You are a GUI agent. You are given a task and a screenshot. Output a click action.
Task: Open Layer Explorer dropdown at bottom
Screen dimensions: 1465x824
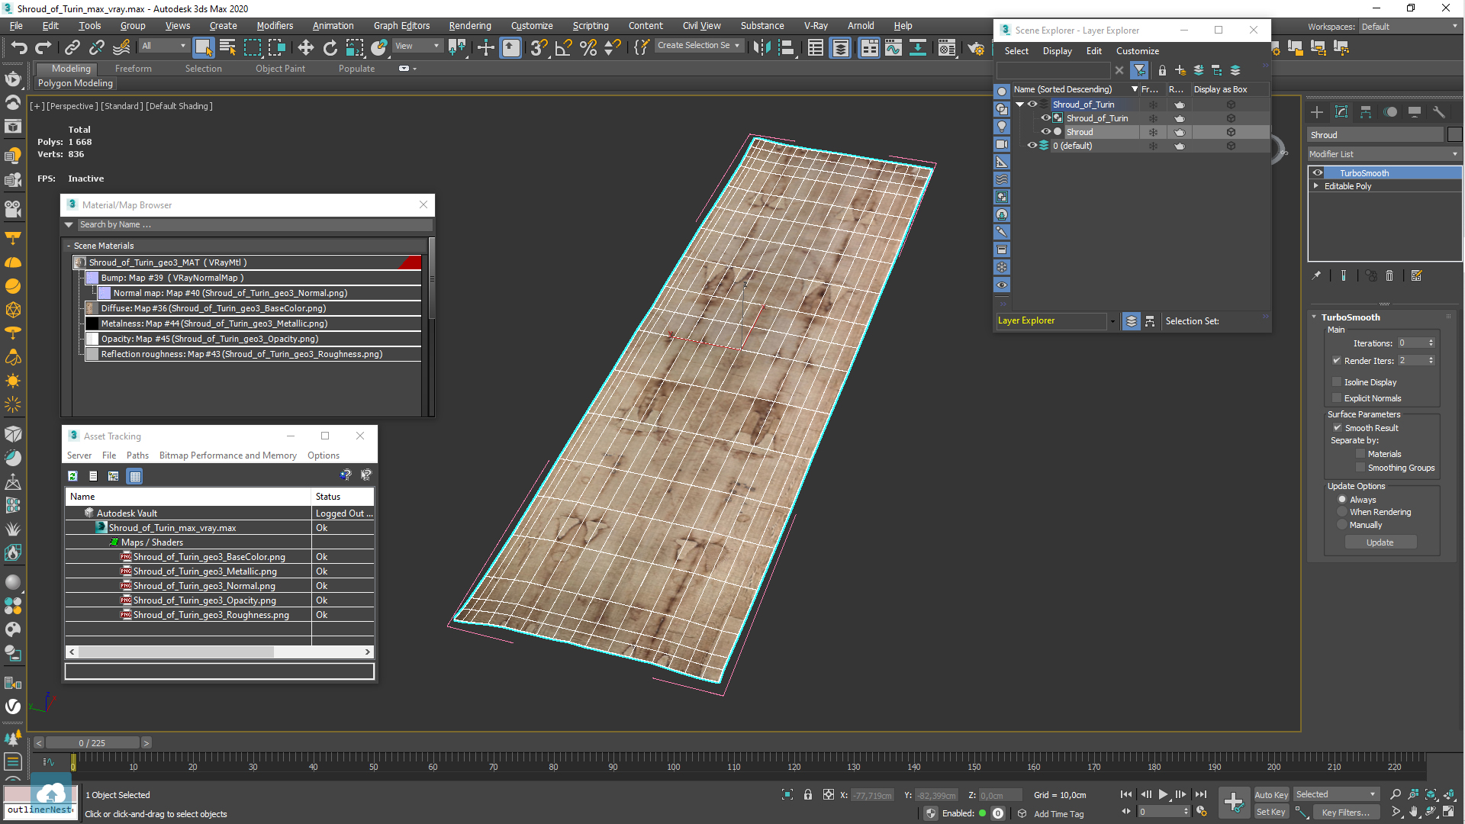pos(1112,321)
